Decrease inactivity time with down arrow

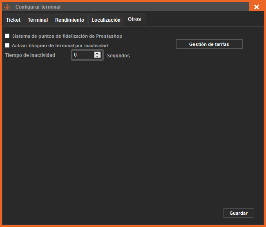pos(97,57)
